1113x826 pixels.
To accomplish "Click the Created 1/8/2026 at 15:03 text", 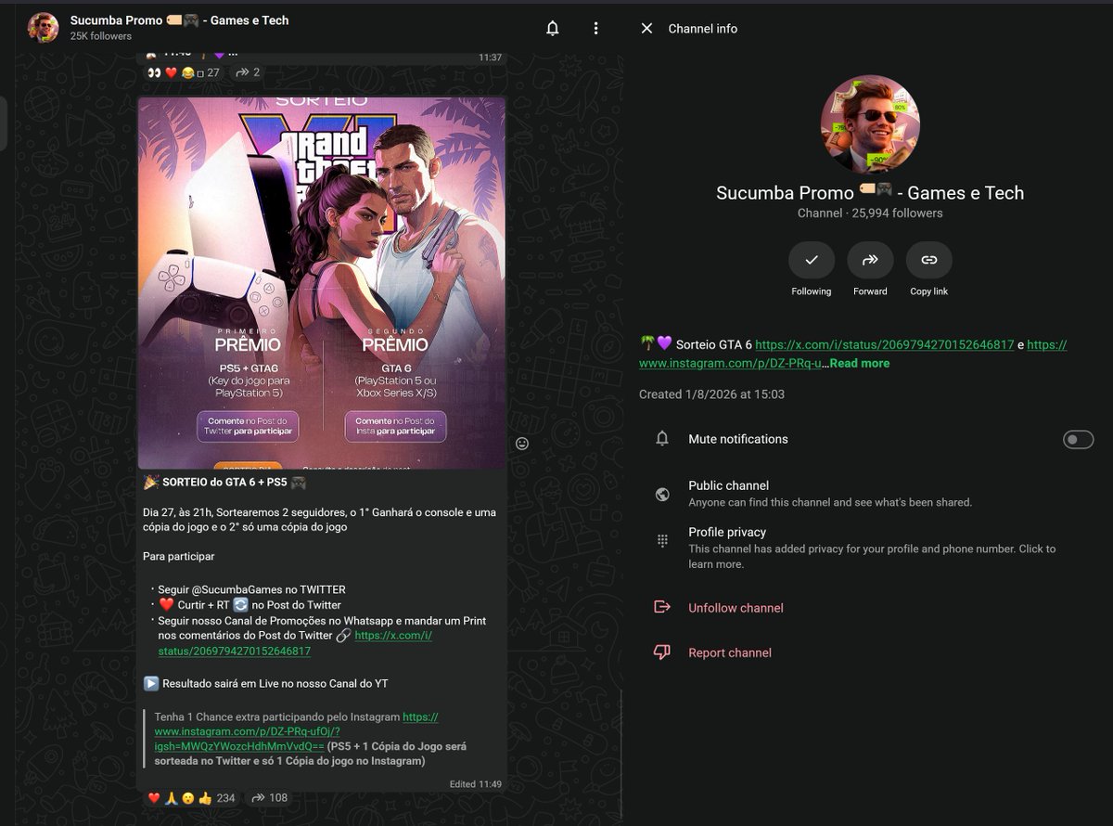I will click(711, 394).
